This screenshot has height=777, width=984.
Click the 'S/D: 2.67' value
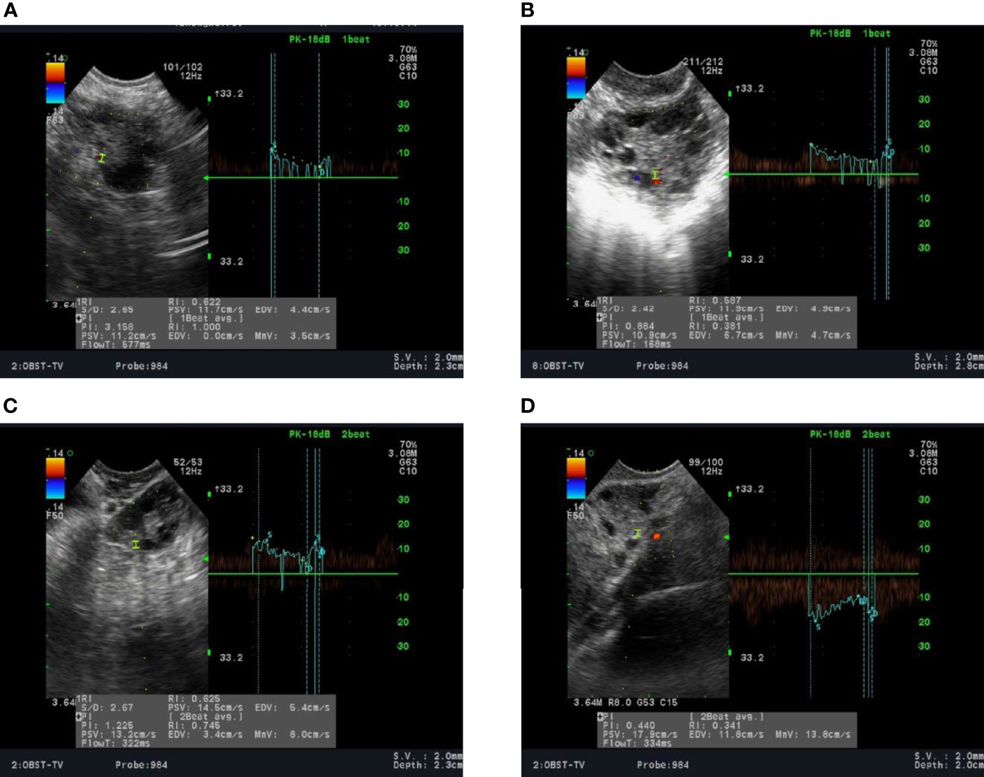tap(107, 708)
